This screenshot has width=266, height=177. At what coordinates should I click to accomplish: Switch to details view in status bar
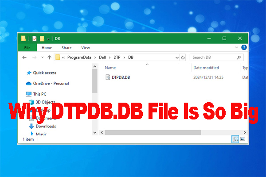click(x=235, y=139)
